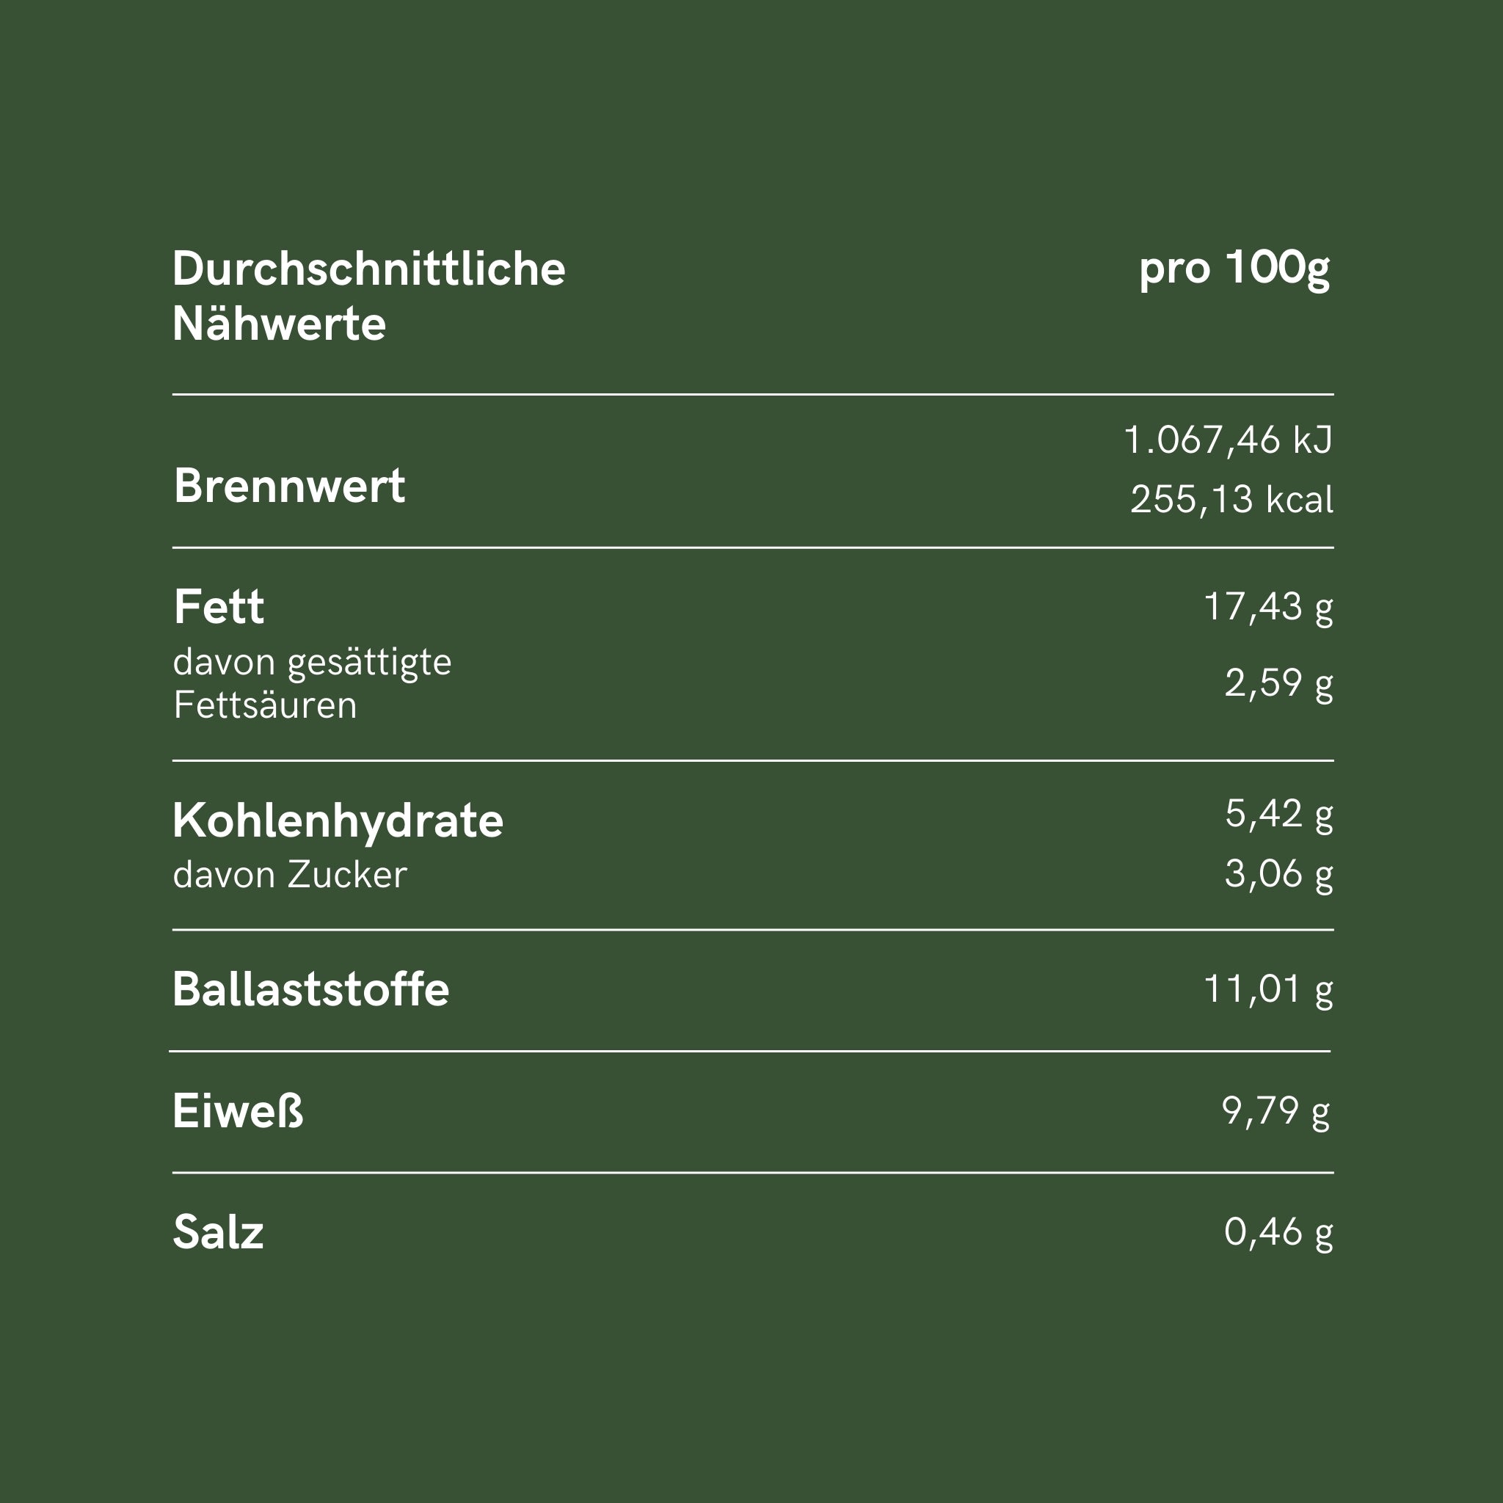Click the 17,43 g fat value

(x=1268, y=607)
